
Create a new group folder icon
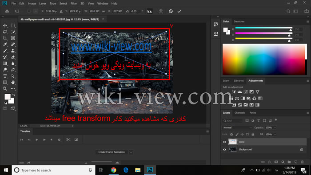point(289,162)
